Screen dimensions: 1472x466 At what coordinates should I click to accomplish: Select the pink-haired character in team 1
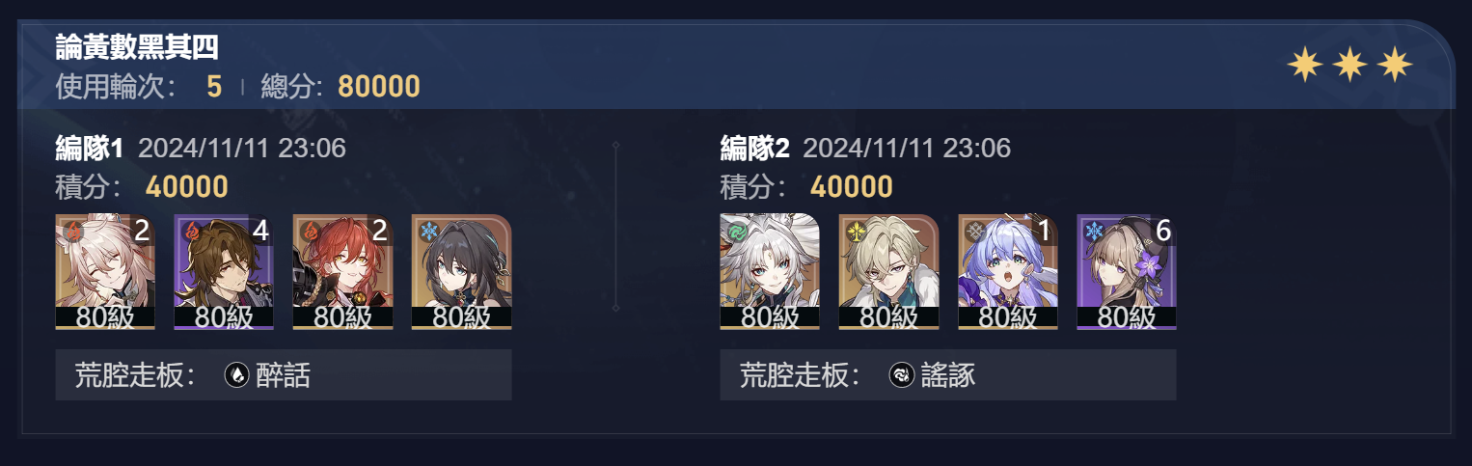pyautogui.click(x=105, y=271)
